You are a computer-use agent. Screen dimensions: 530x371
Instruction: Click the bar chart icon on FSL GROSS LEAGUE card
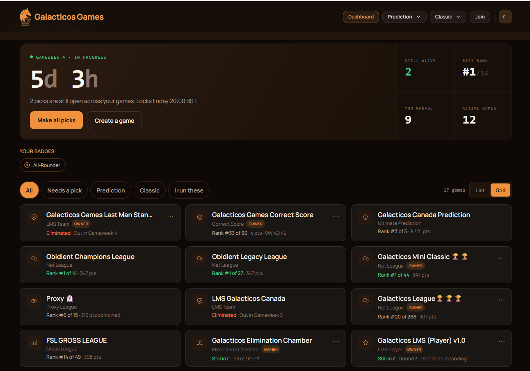tap(34, 343)
